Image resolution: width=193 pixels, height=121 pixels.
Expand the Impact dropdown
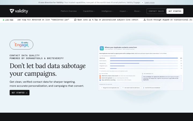(x=124, y=11)
